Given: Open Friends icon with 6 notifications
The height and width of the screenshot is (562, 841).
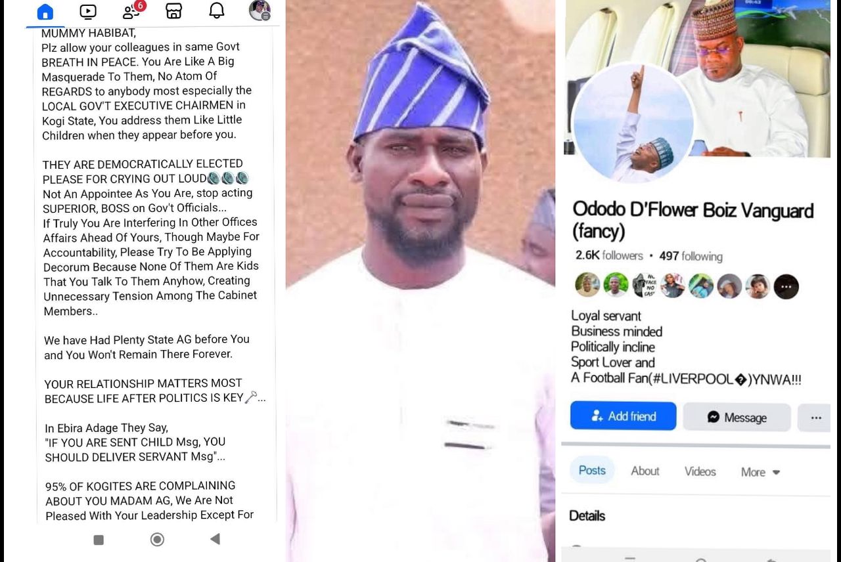Looking at the screenshot, I should pos(133,10).
